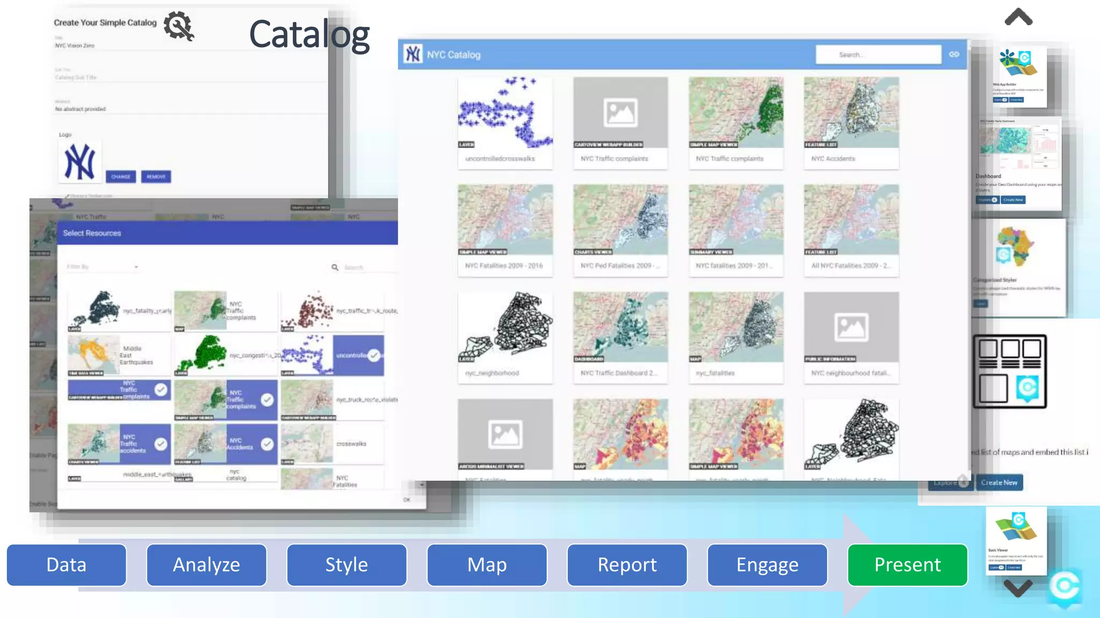Click the Select Resources search field
Viewport: 1100px width, 618px height.
pyautogui.click(x=370, y=267)
